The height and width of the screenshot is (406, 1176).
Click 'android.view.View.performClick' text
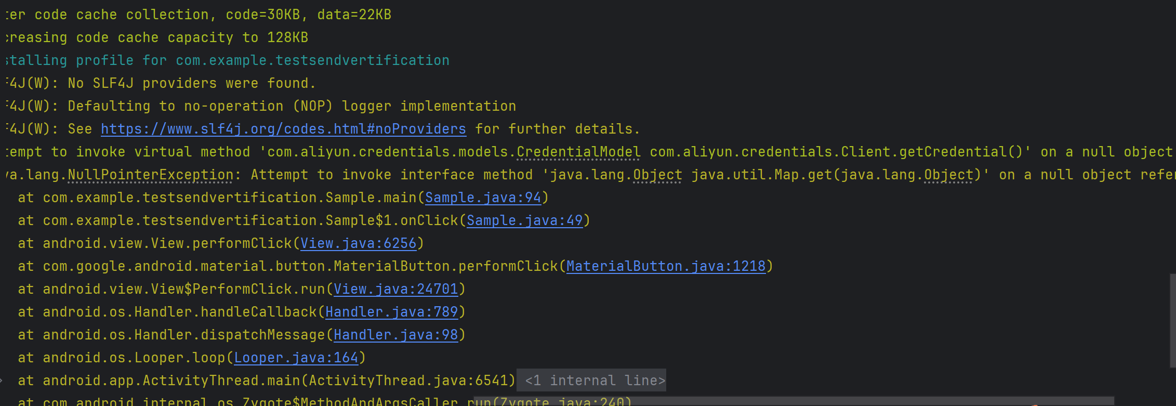pos(167,243)
